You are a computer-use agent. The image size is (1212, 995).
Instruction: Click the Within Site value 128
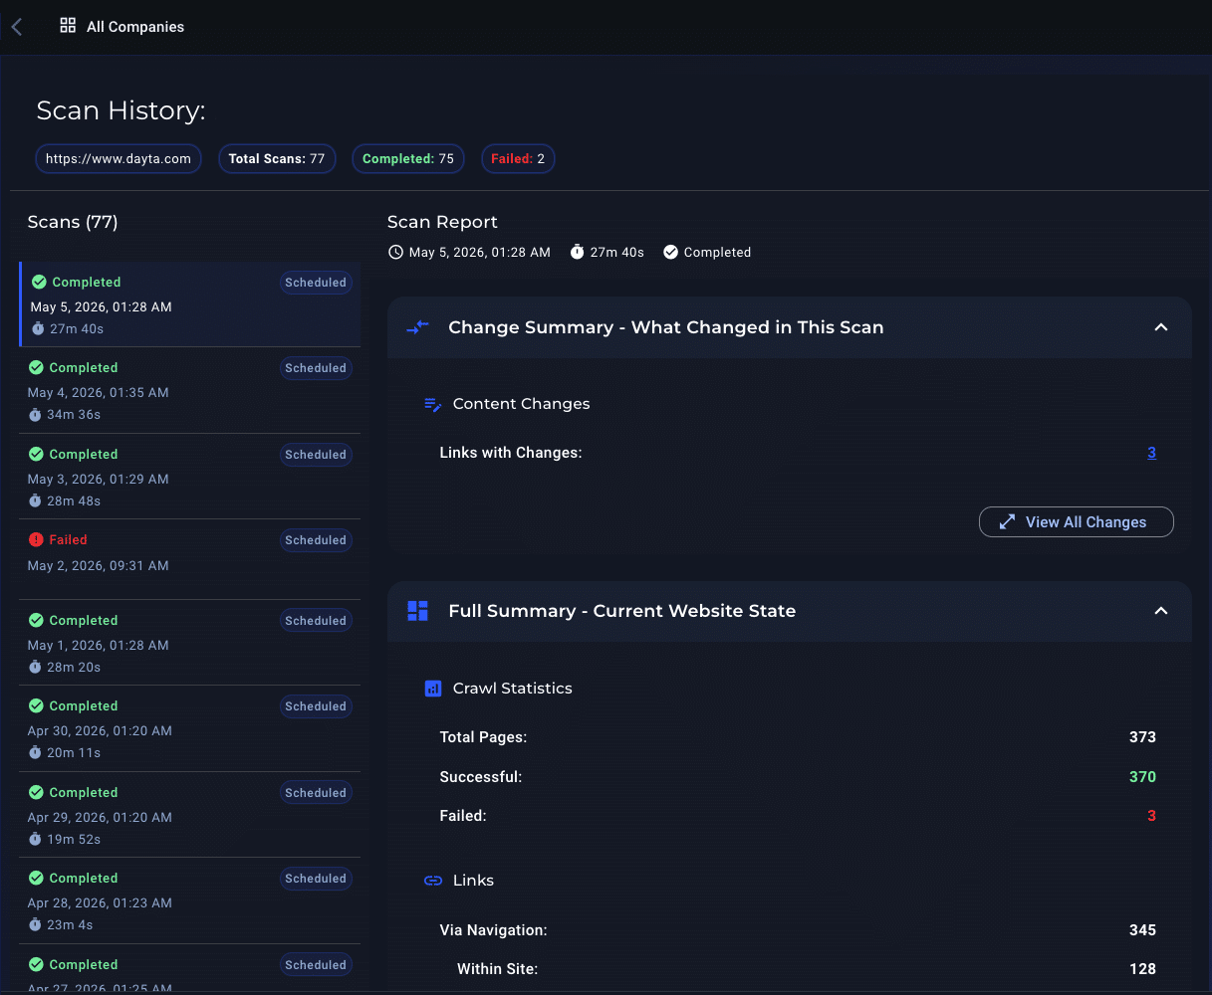[x=1142, y=969]
